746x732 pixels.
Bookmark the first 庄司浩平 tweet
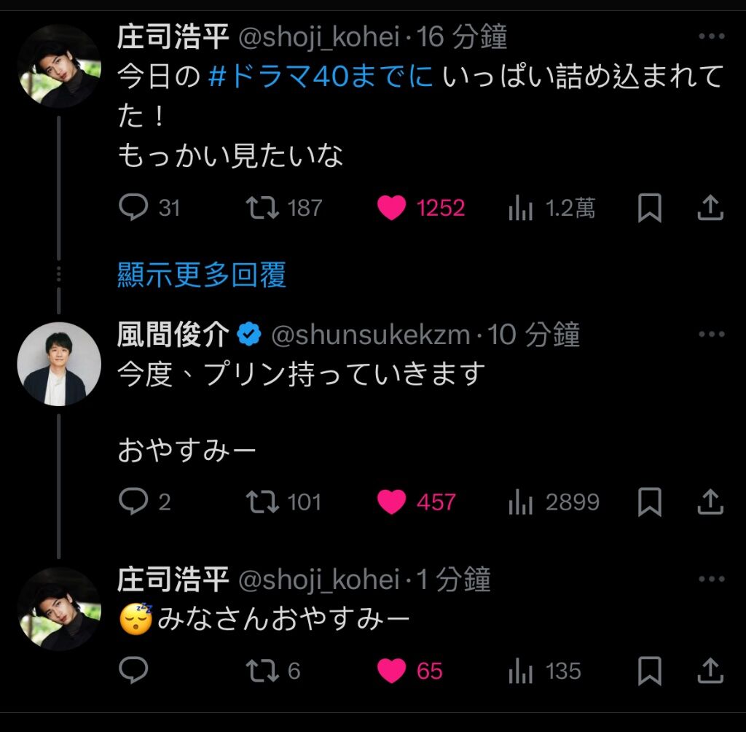pyautogui.click(x=649, y=209)
